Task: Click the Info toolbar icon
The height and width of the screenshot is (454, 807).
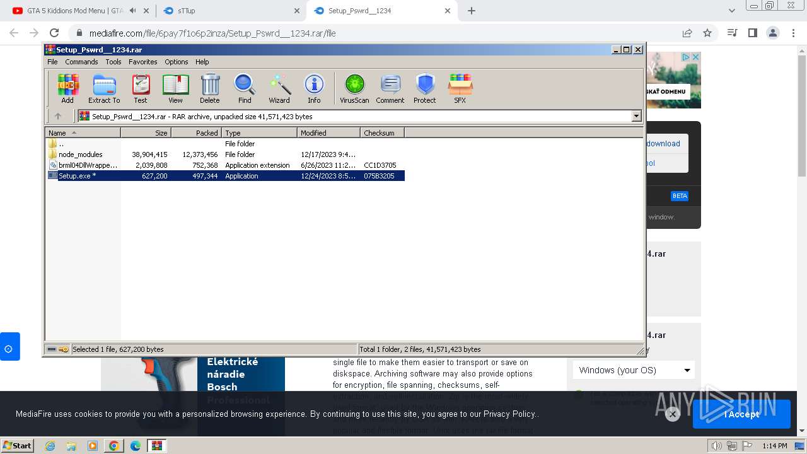Action: [x=314, y=88]
